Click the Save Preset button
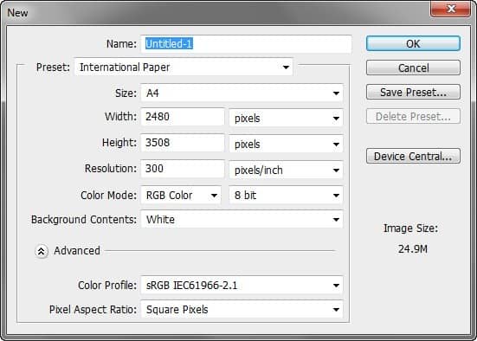This screenshot has width=477, height=341. [413, 92]
